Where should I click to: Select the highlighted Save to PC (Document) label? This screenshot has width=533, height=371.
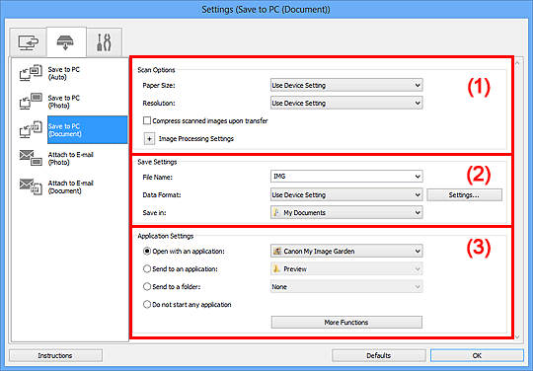[88, 130]
